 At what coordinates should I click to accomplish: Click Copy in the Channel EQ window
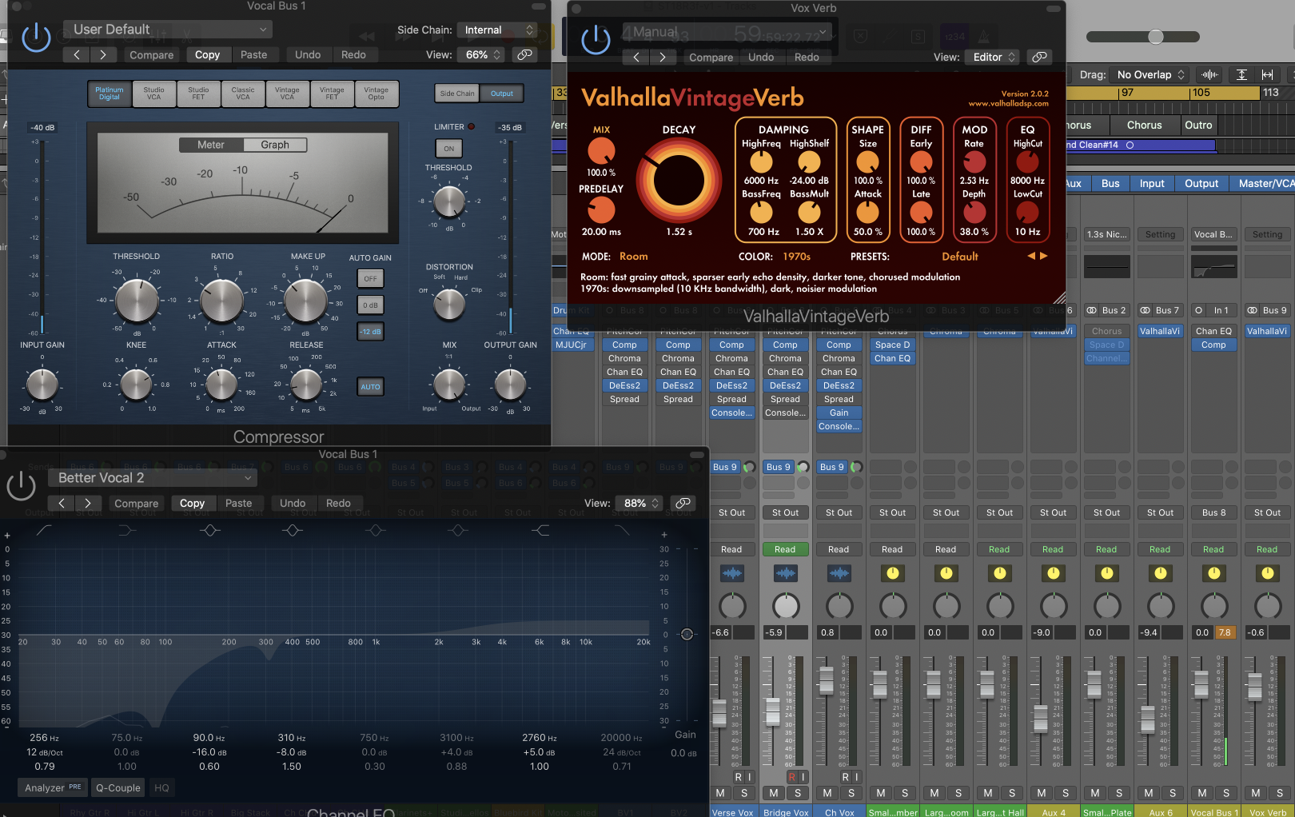192,503
